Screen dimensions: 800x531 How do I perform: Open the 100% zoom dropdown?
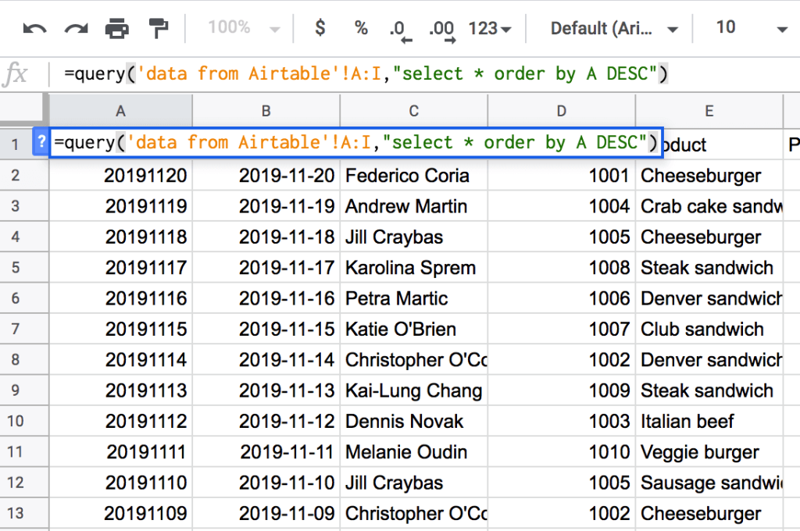pos(243,29)
